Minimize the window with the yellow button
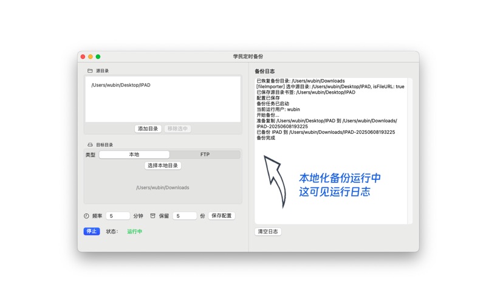Viewport: 486px width, 304px height. click(91, 57)
